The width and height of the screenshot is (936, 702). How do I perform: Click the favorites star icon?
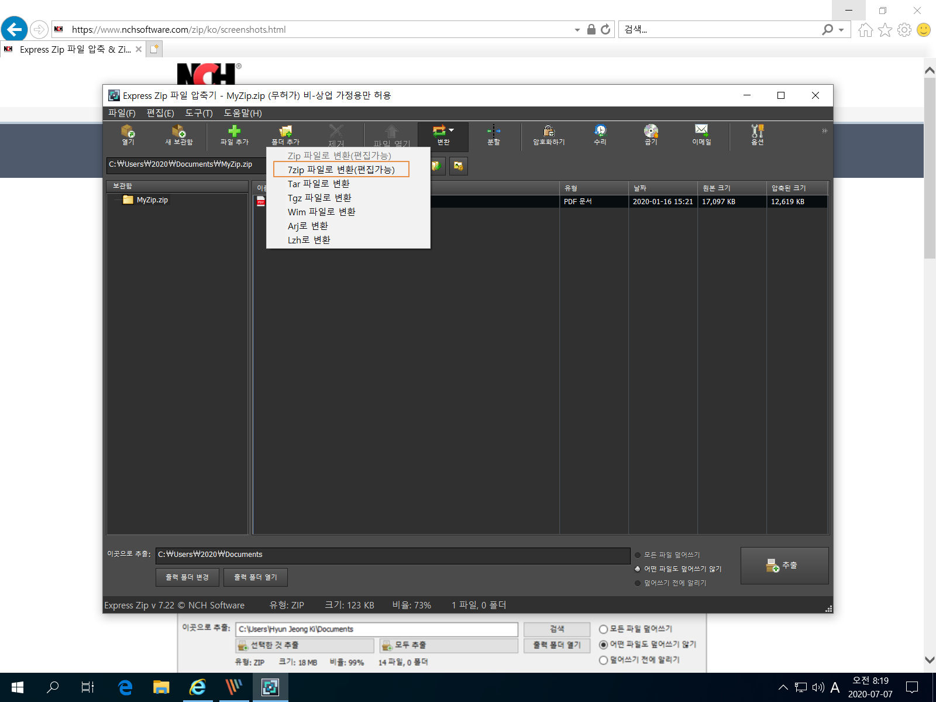coord(885,29)
